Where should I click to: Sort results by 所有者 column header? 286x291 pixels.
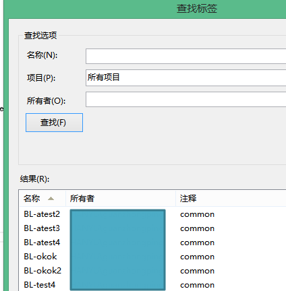pyautogui.click(x=121, y=198)
